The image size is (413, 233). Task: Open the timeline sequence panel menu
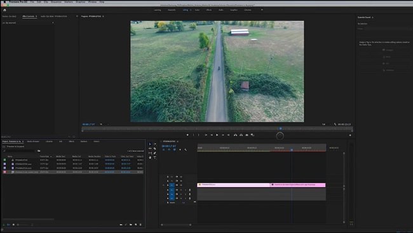[177, 142]
